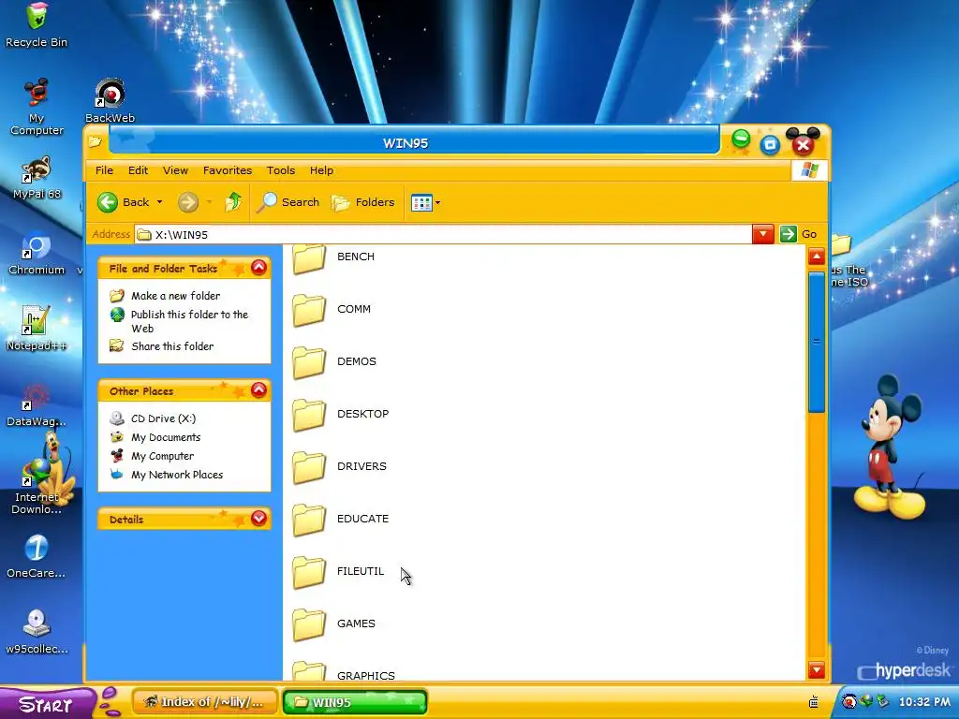Open the Help menu
This screenshot has height=719, width=959.
click(x=322, y=170)
